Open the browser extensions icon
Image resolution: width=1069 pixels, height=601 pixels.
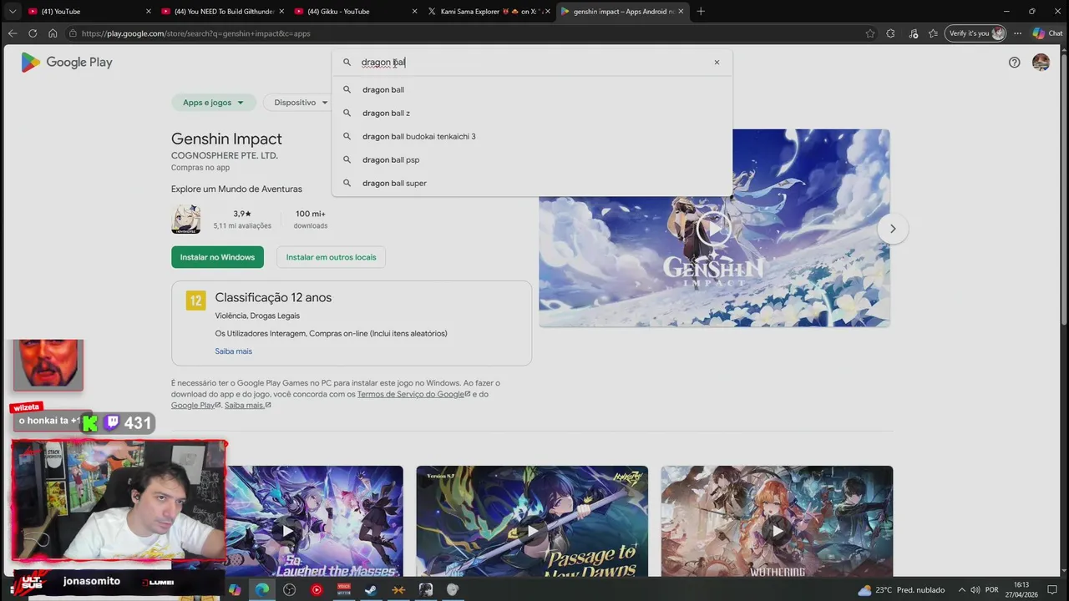pyautogui.click(x=890, y=33)
